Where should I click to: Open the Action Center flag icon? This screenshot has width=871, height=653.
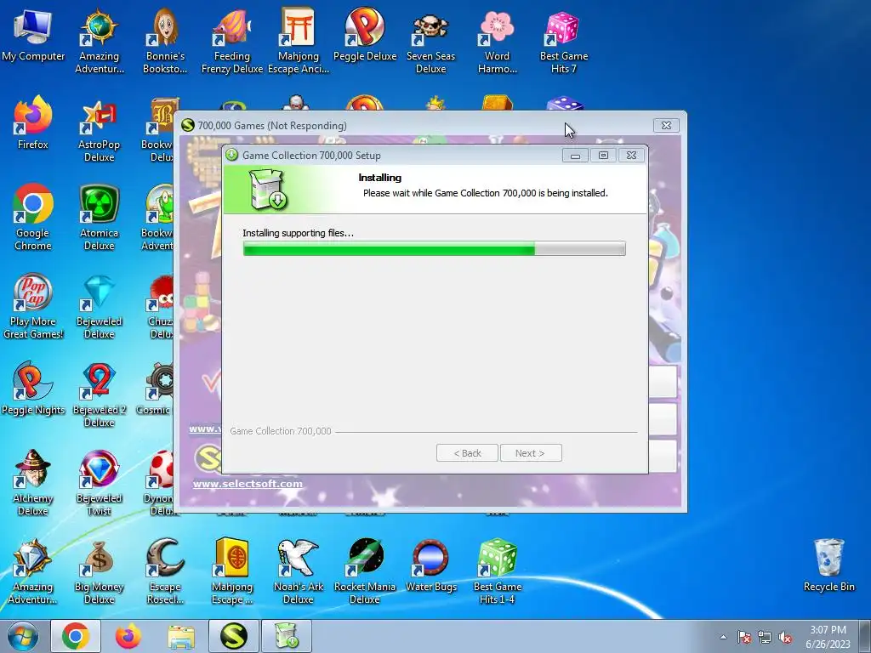pyautogui.click(x=743, y=637)
